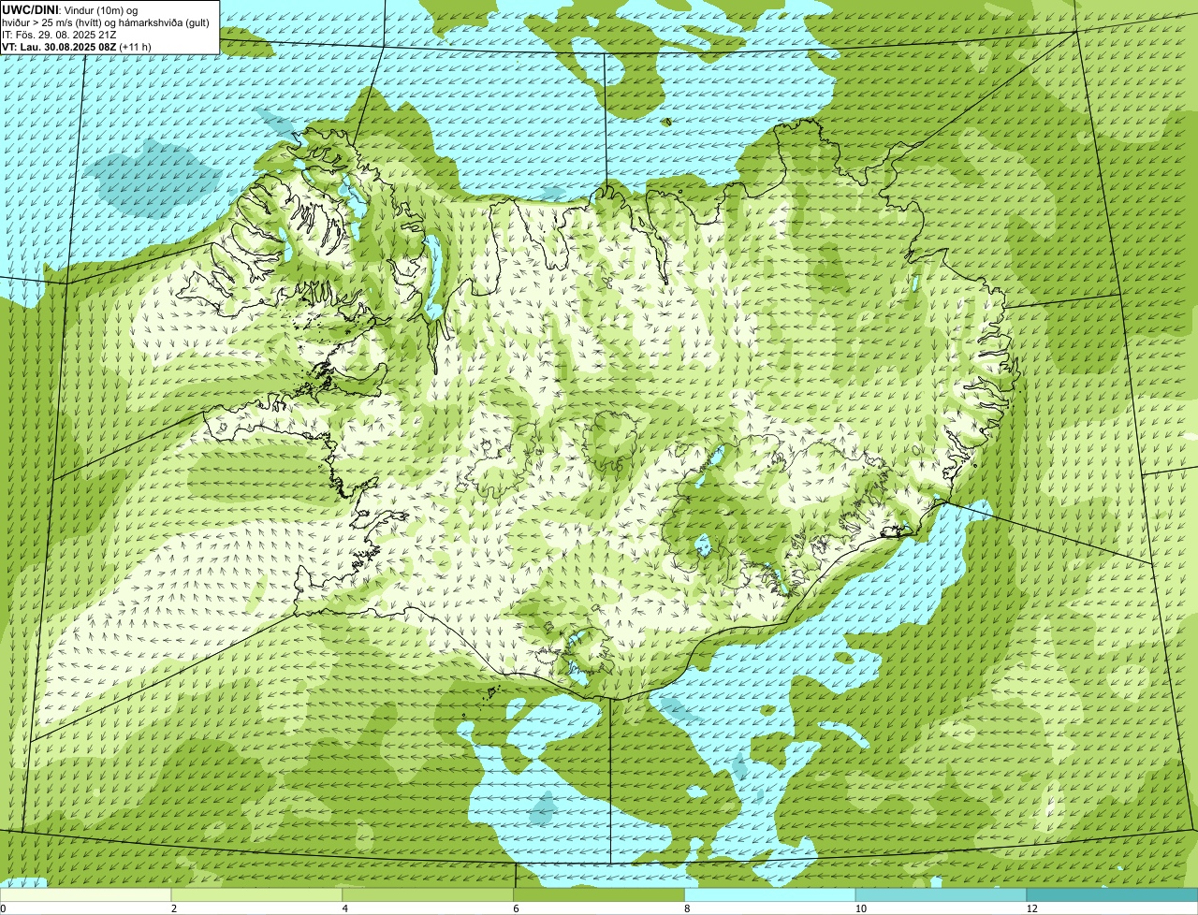Click the colorbar tick label '4'

345,908
